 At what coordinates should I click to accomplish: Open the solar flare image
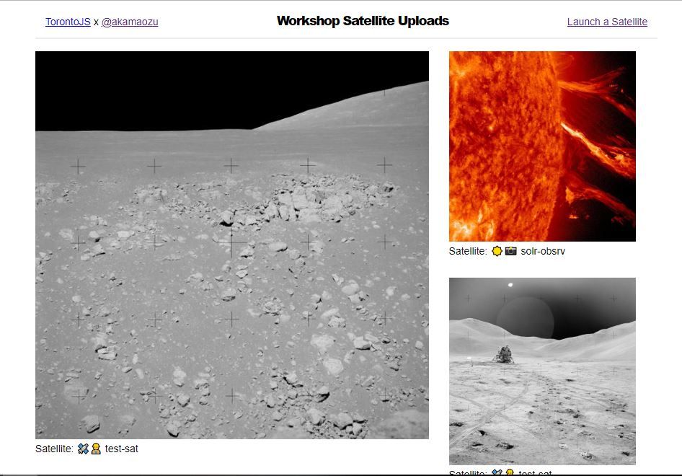pos(542,146)
